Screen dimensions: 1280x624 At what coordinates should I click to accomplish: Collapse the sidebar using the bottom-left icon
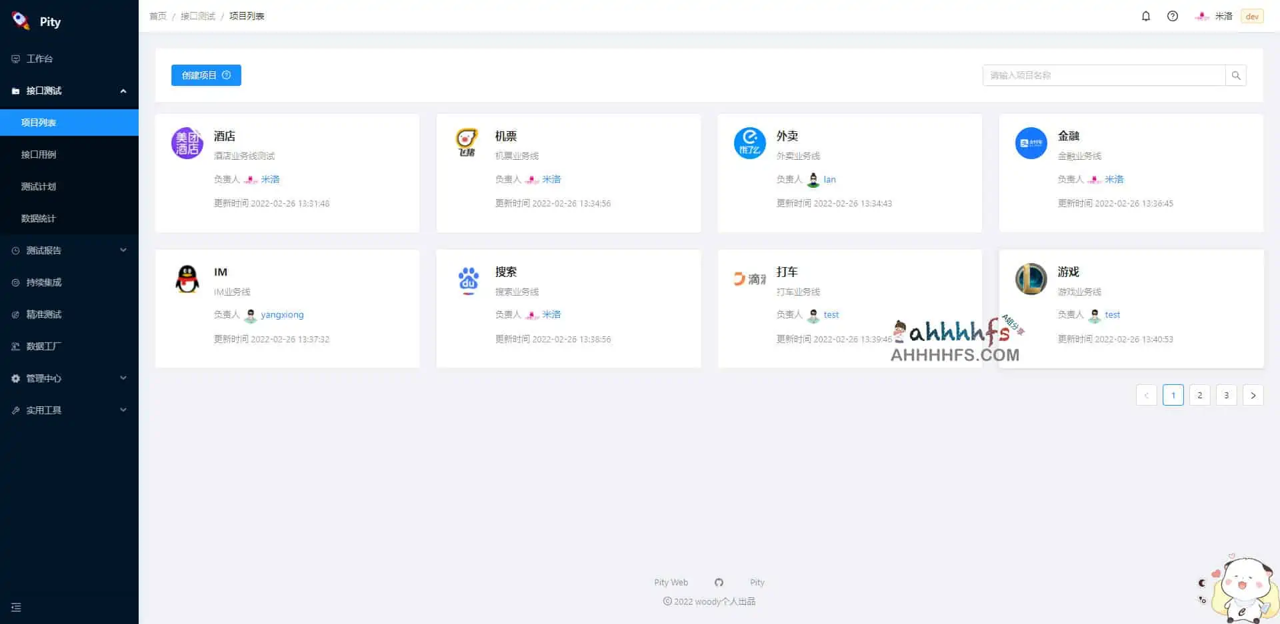coord(16,607)
